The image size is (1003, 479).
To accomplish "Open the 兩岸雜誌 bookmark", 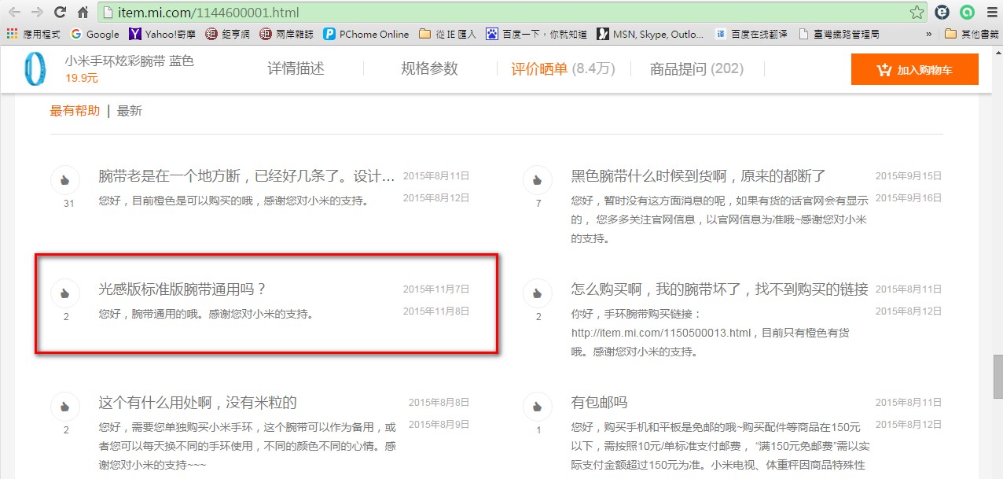I will [286, 34].
